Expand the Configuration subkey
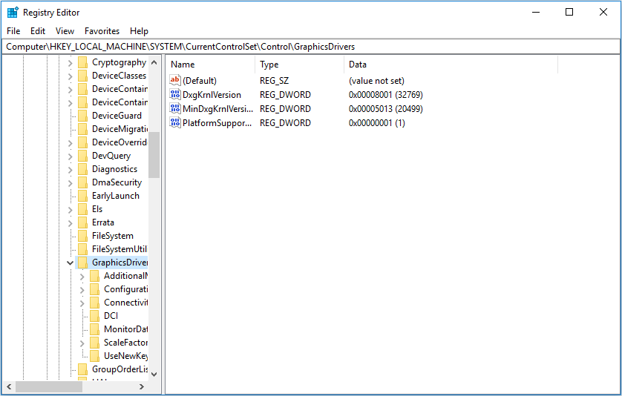622x396 pixels. tap(82, 290)
